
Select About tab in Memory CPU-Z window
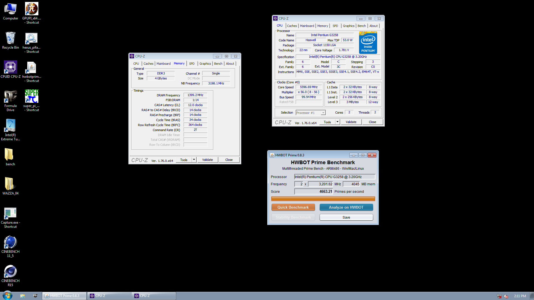click(230, 64)
